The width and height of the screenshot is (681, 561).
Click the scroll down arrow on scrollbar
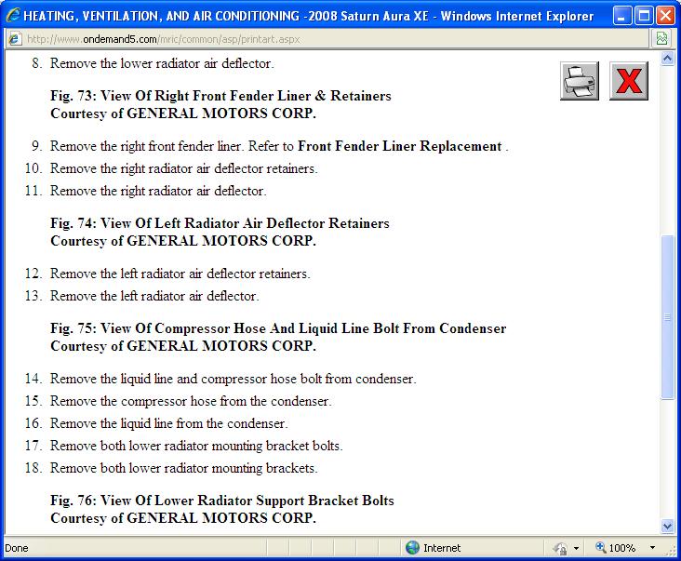[668, 526]
